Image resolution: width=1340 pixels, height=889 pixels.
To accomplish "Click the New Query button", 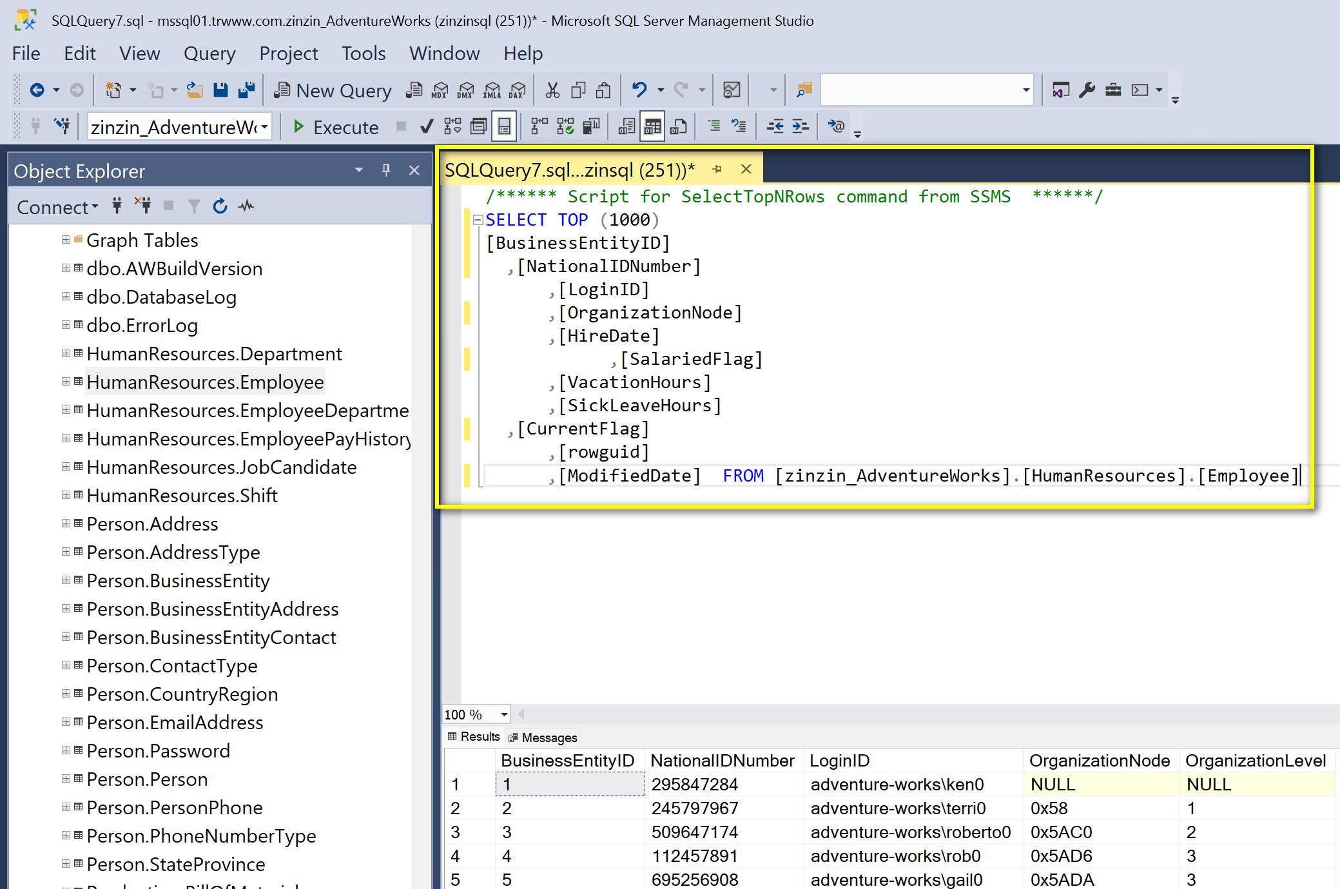I will tap(333, 91).
